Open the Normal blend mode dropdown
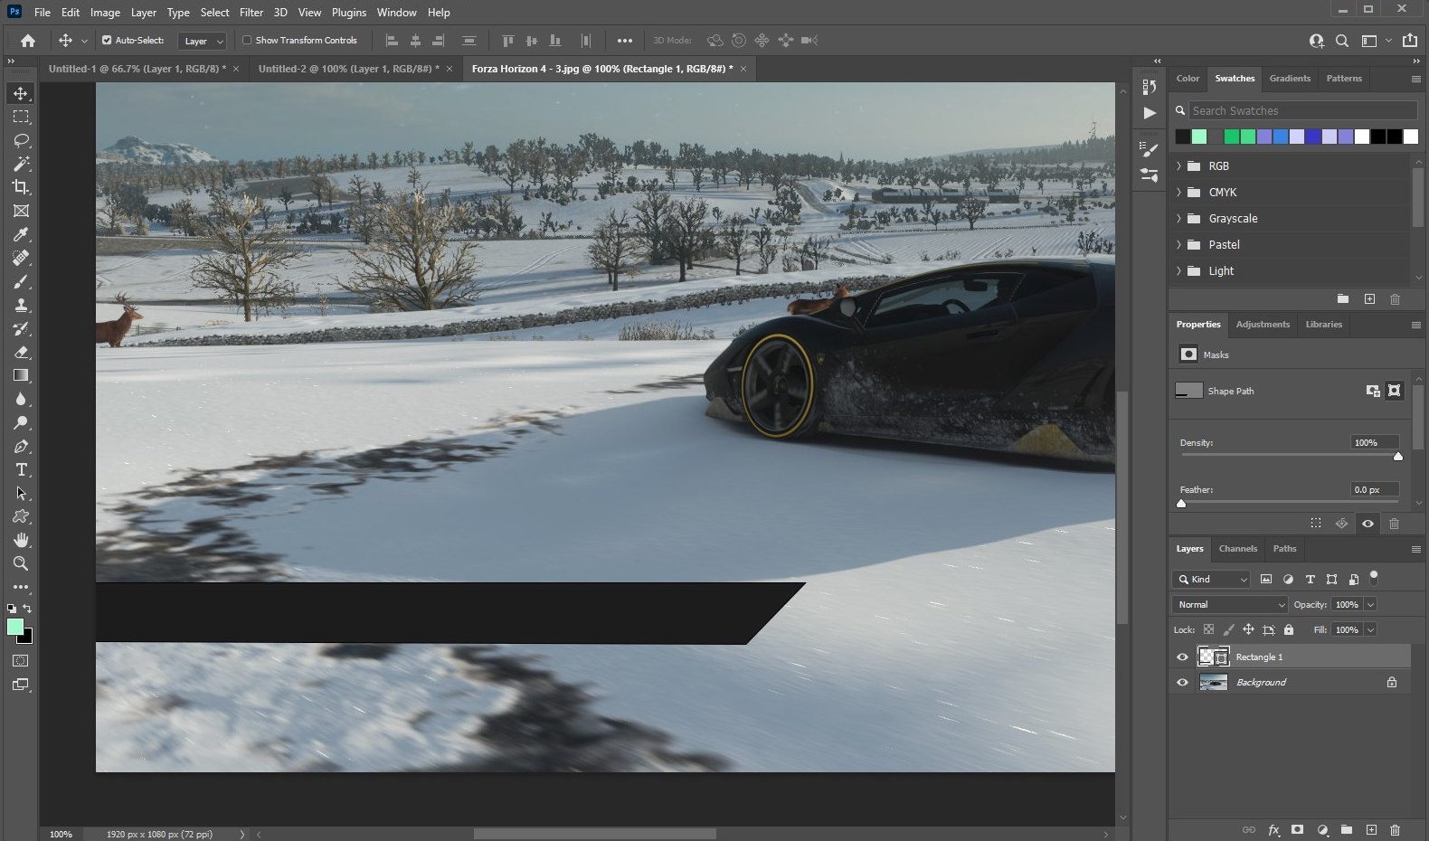Screen dimensions: 1429x841 pos(1229,604)
